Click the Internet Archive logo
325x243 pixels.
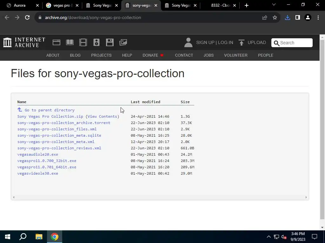click(x=24, y=42)
